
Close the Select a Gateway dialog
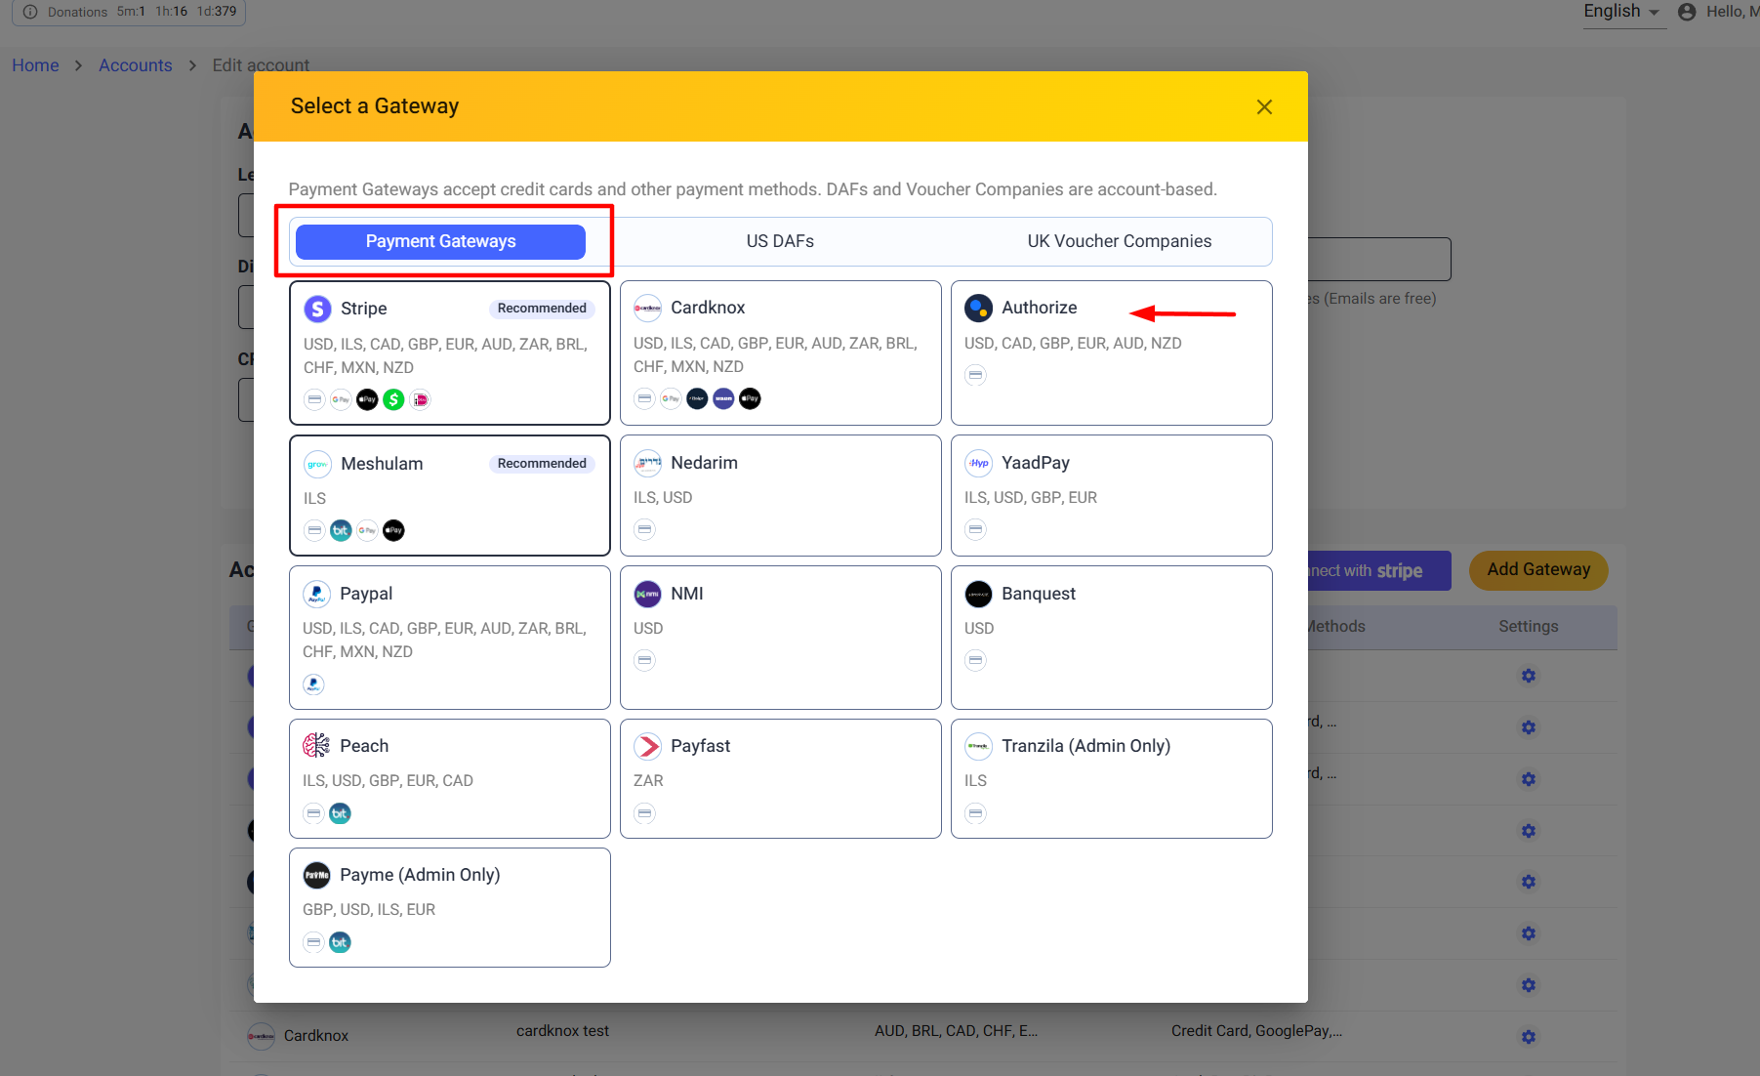[x=1264, y=106]
